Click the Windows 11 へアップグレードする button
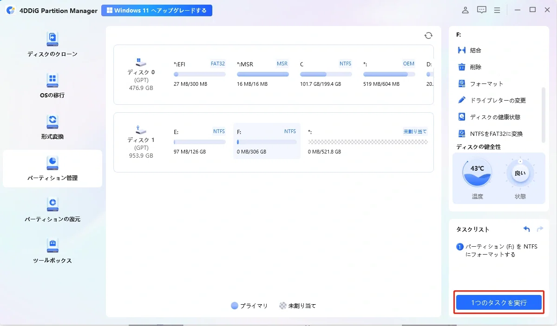557x326 pixels. [x=157, y=10]
